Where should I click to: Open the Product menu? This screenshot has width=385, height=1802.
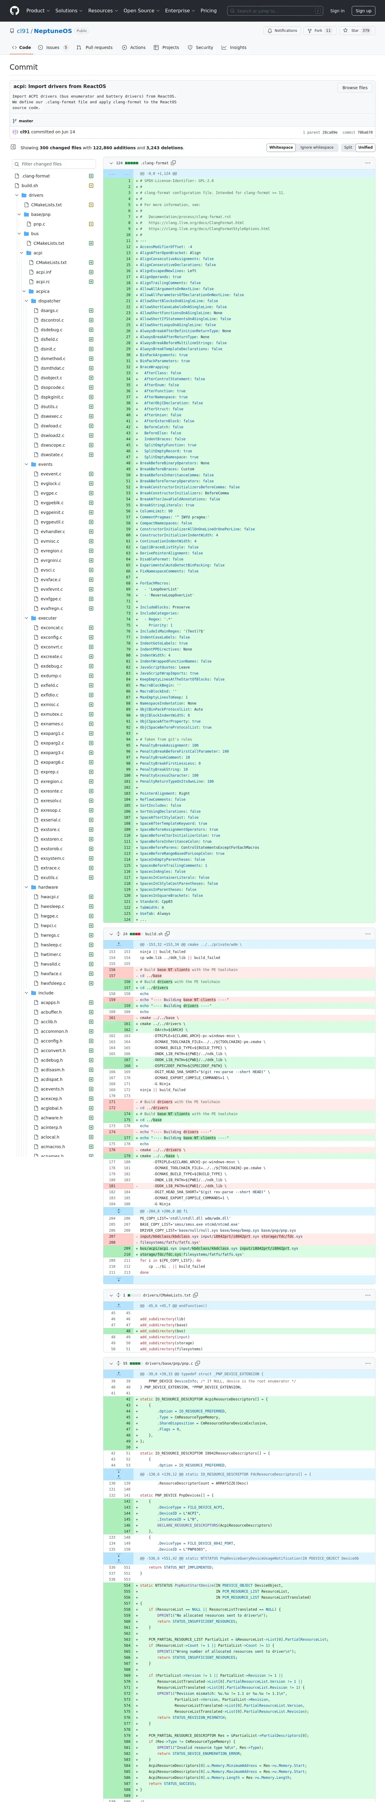38,11
